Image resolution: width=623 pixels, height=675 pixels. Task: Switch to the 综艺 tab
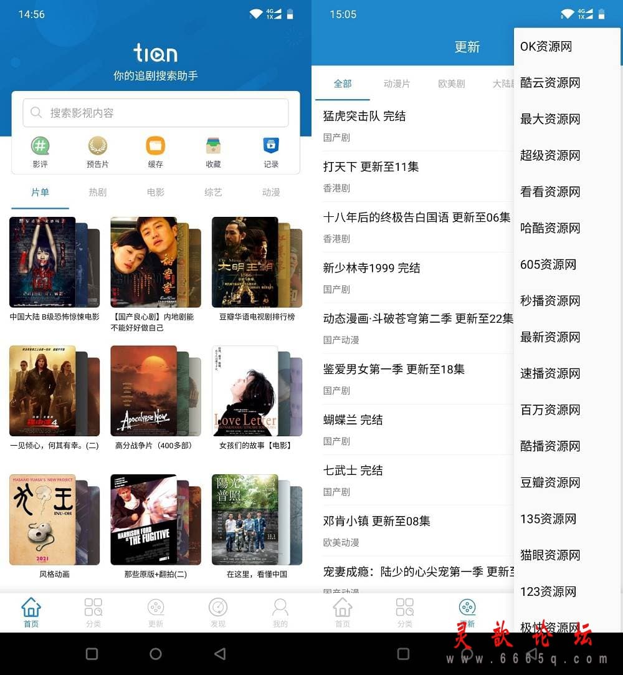(213, 192)
